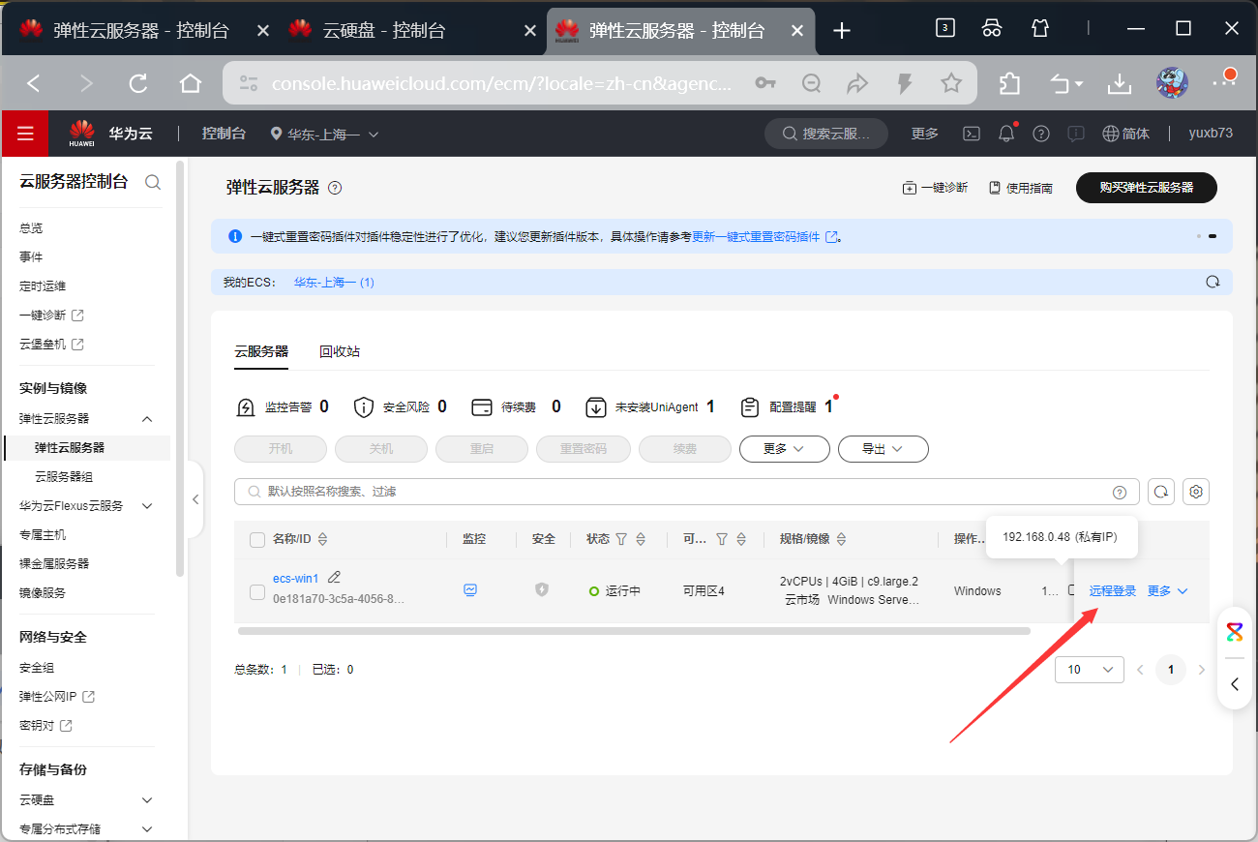Check the ecs-win1 row checkbox
Screen dimensions: 1258x842
[x=257, y=591]
